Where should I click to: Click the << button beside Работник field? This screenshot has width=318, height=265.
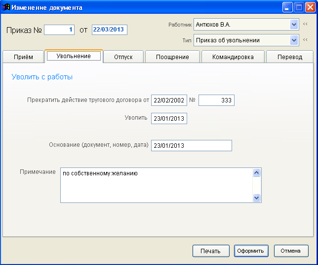(x=305, y=24)
